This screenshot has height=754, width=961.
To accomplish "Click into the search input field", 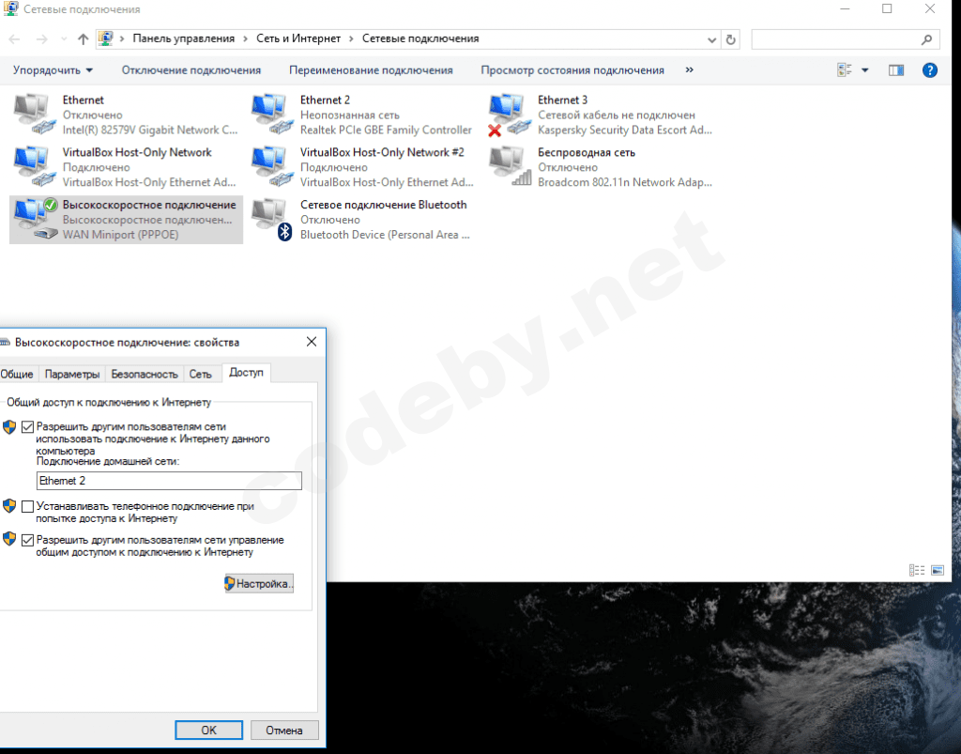I will tap(836, 39).
